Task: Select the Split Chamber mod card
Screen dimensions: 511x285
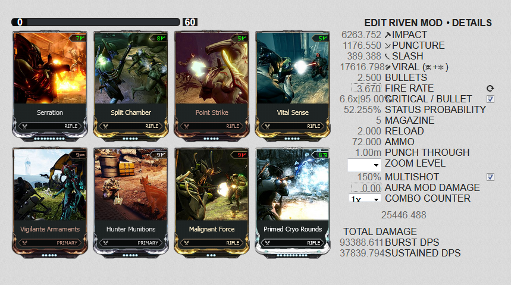Action: [131, 86]
